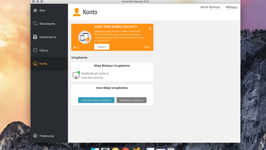Open the Kwarantanna box icon
266x150 pixels.
tap(35, 37)
